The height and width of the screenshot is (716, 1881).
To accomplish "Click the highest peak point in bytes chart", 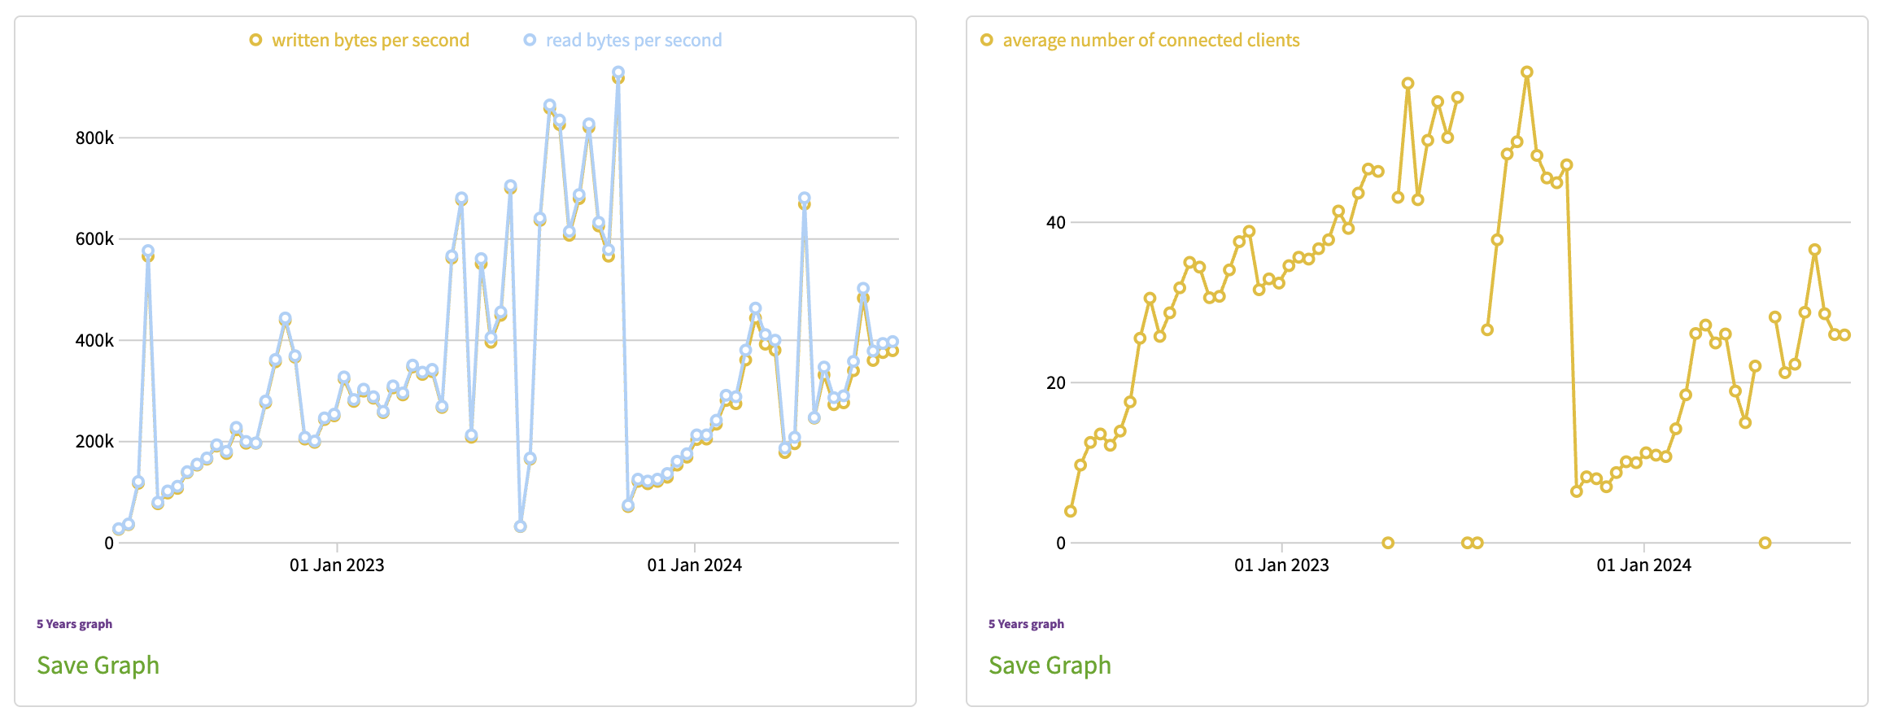I will click(x=618, y=73).
